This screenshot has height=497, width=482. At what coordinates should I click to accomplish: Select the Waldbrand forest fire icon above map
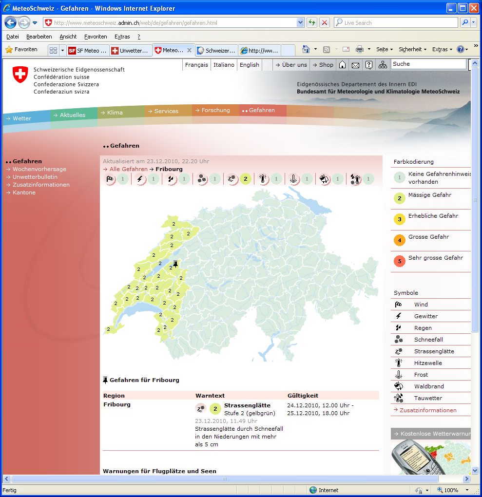click(324, 179)
